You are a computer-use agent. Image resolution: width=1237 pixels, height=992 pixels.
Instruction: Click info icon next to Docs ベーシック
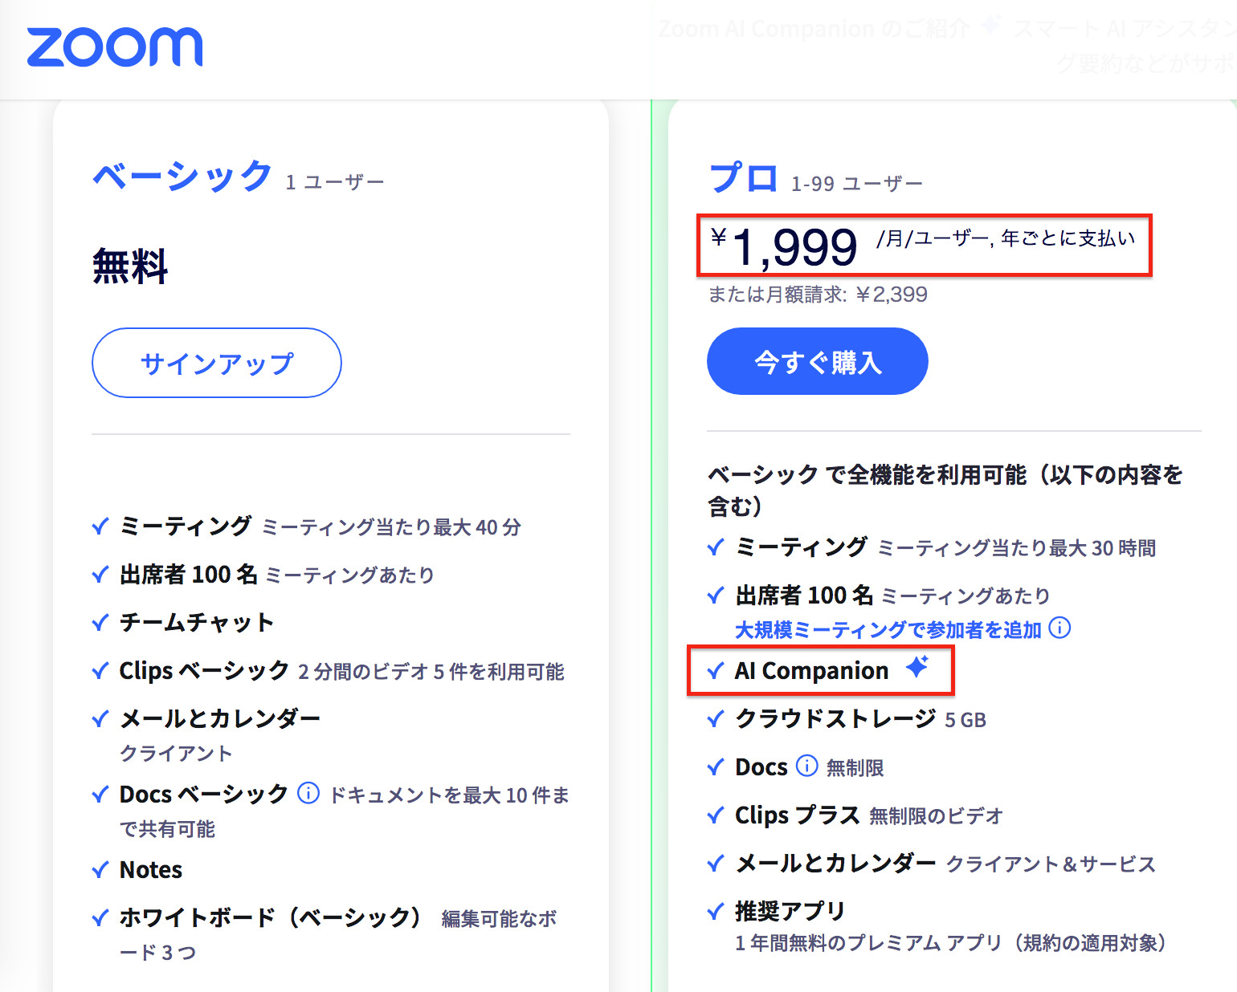pyautogui.click(x=308, y=793)
